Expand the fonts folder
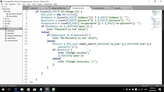 coord(3,21)
